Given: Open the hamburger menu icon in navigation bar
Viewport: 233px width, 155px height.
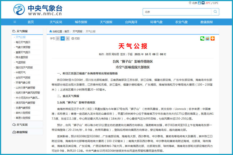Looking at the screenshot, I should [x=15, y=22].
